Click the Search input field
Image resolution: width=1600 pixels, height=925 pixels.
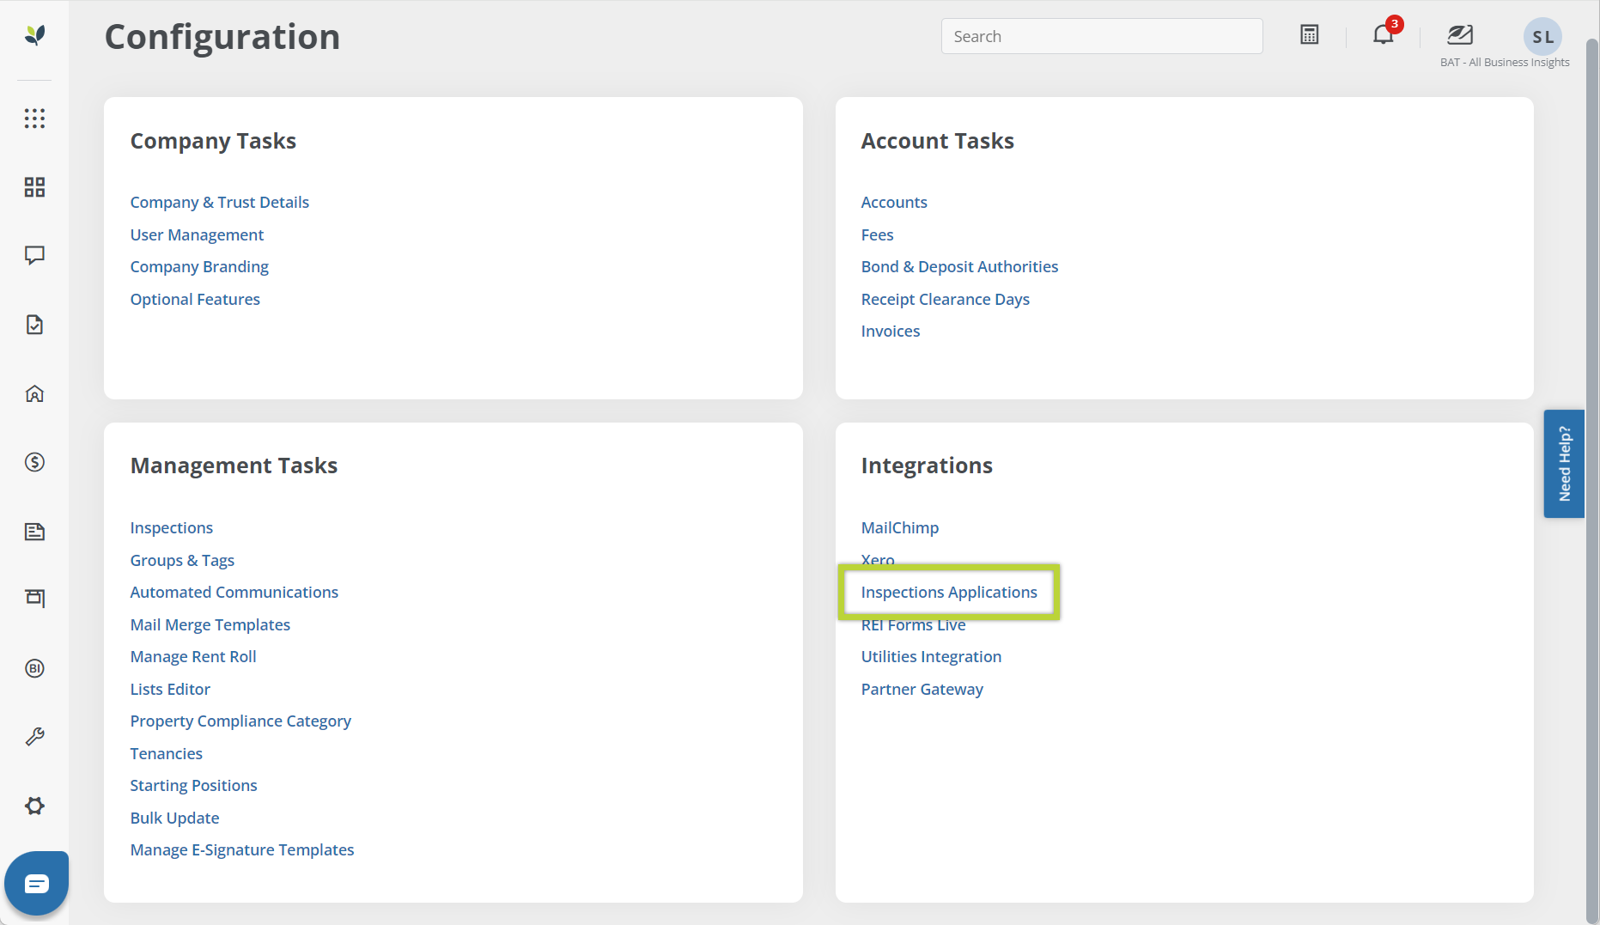pos(1101,36)
